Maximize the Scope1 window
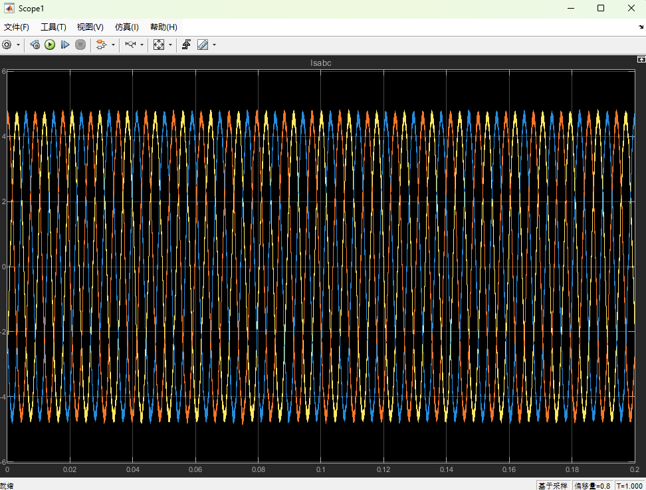Image resolution: width=646 pixels, height=490 pixels. tap(601, 8)
